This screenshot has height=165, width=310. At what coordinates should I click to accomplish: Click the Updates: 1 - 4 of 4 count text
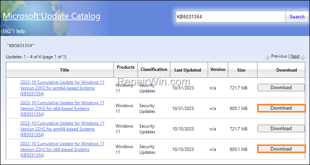(x=36, y=57)
